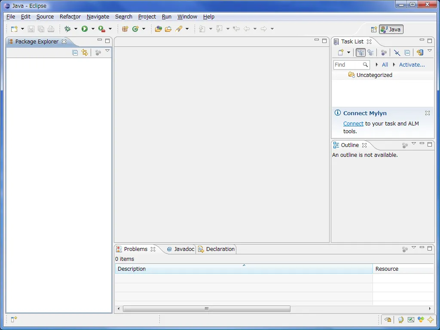Click the New Java Class icon
Screen dimensions: 440x330
click(135, 29)
